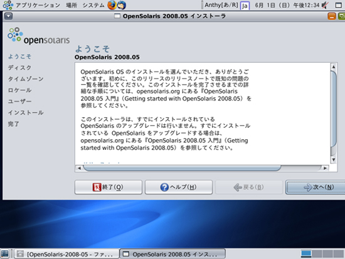Click the vertical scrollbar thumb
The image size is (345, 259).
pyautogui.click(x=334, y=108)
